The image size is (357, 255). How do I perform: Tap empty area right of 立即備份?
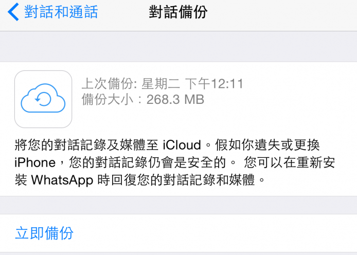click(x=231, y=233)
